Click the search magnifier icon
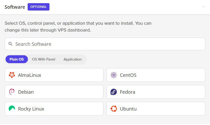 coord(11,44)
